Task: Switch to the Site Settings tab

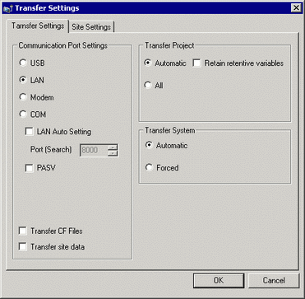Action: point(91,27)
